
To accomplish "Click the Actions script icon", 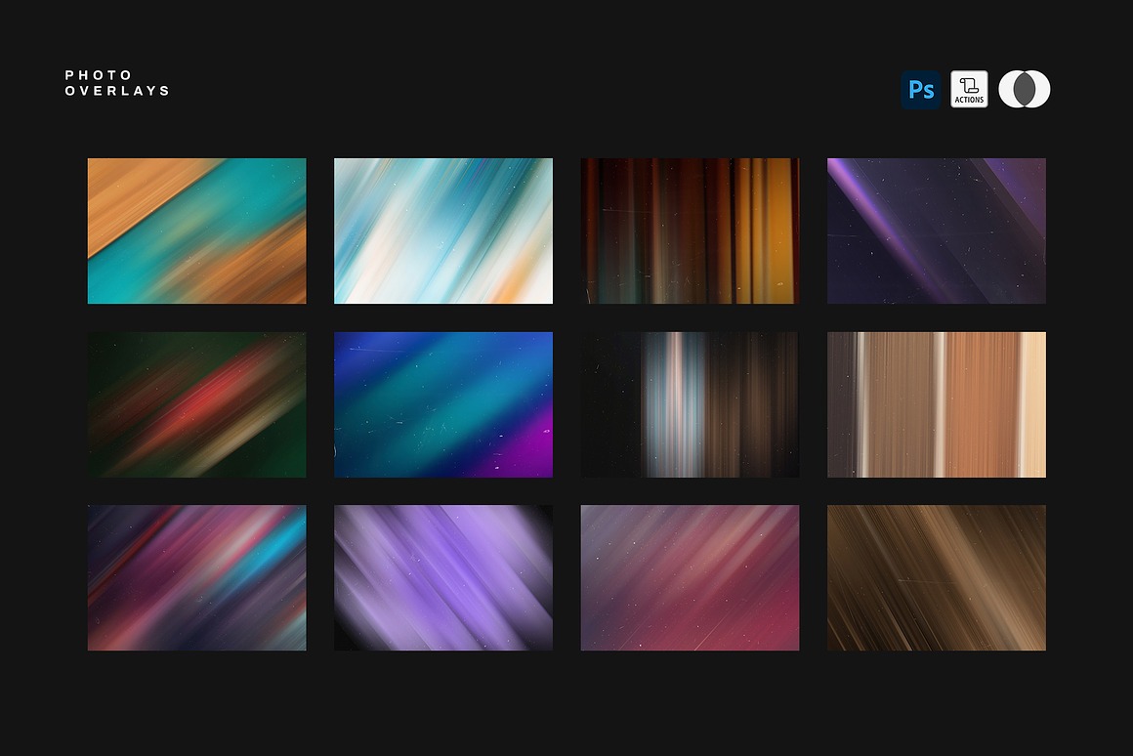I will click(969, 90).
